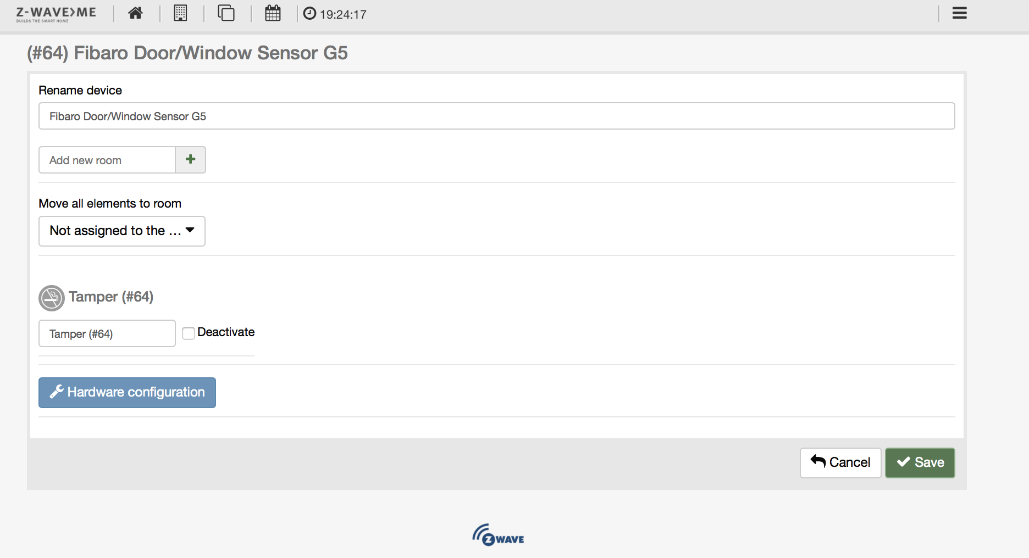Focus the Add new room field

[107, 160]
